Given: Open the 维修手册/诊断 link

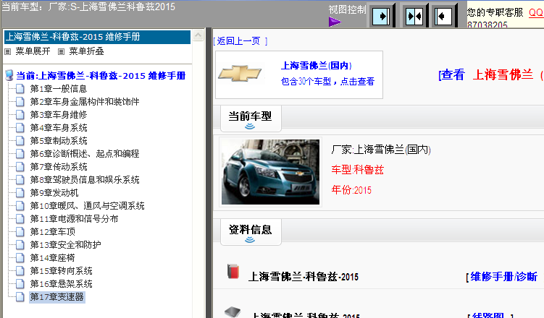Looking at the screenshot, I should pos(503,277).
